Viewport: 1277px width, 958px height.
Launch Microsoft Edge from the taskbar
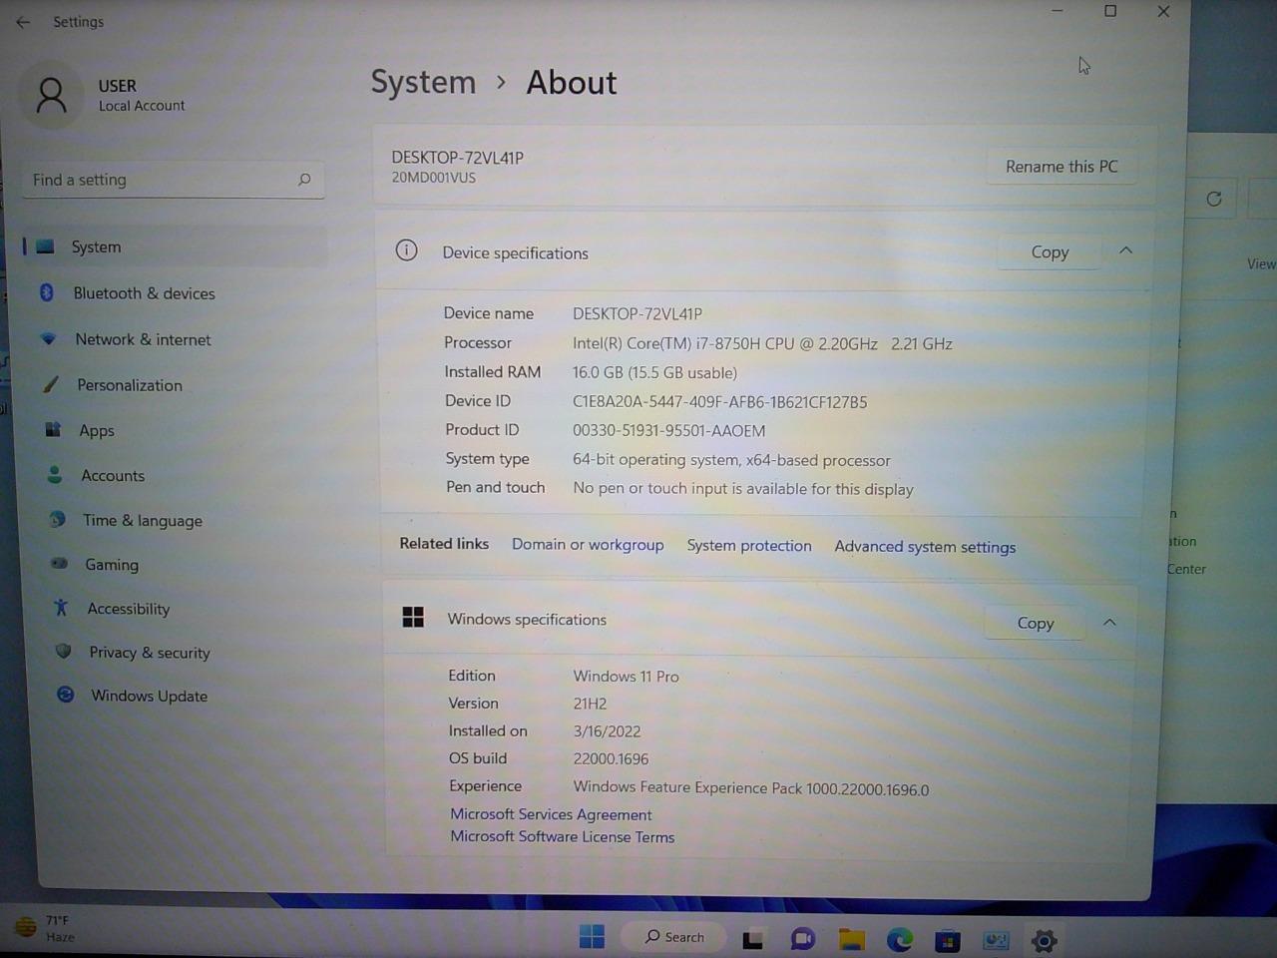coord(900,939)
